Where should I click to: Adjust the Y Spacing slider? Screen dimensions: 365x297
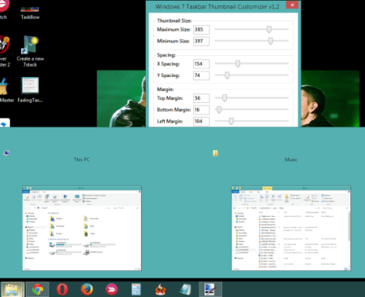click(227, 75)
